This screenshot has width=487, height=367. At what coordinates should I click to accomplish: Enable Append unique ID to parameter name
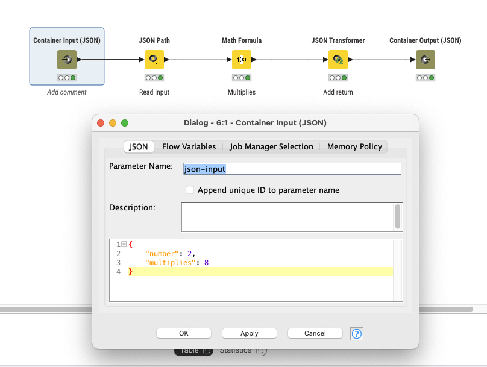pyautogui.click(x=190, y=190)
